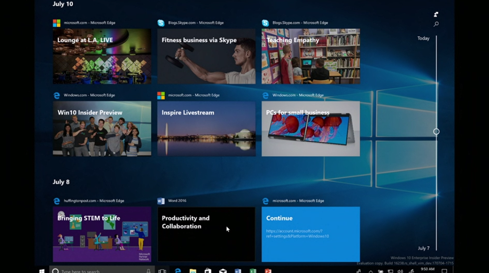
Task: Open the Mail app on the taskbar
Action: [x=223, y=271]
